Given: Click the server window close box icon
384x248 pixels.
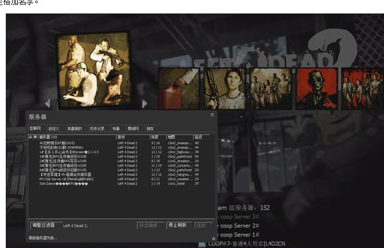Looking at the screenshot, I should click(212, 115).
